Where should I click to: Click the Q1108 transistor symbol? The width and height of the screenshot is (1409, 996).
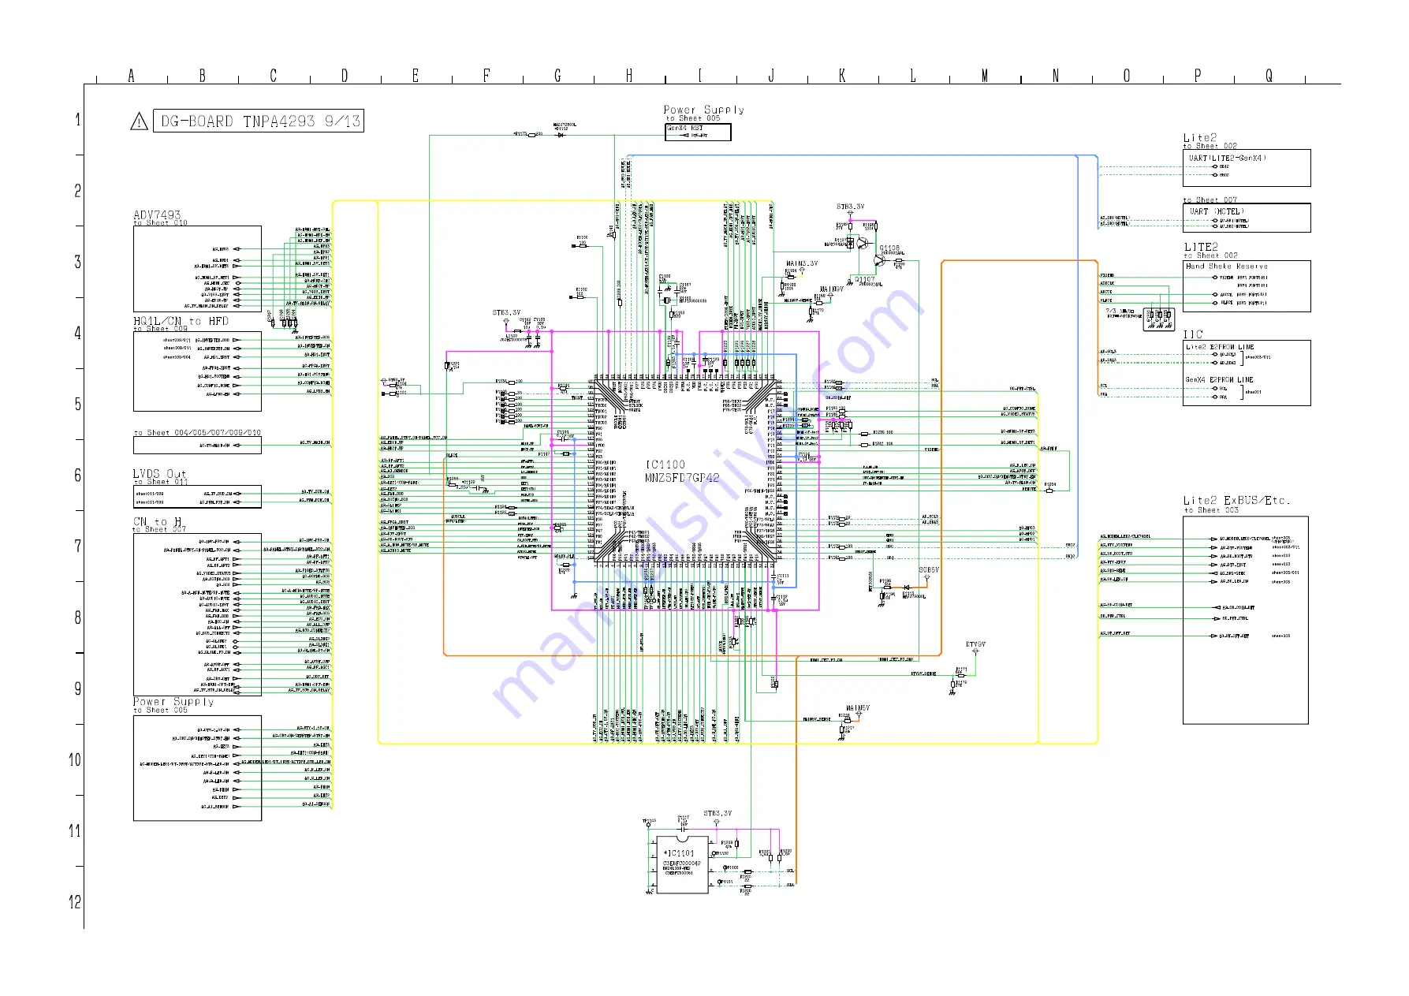pos(880,259)
